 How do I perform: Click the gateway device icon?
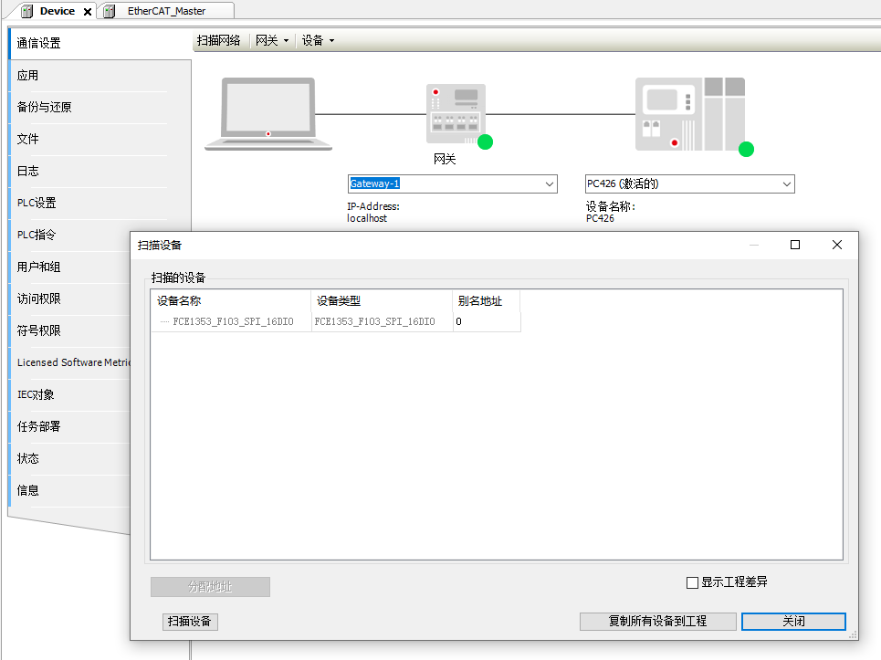pyautogui.click(x=456, y=115)
